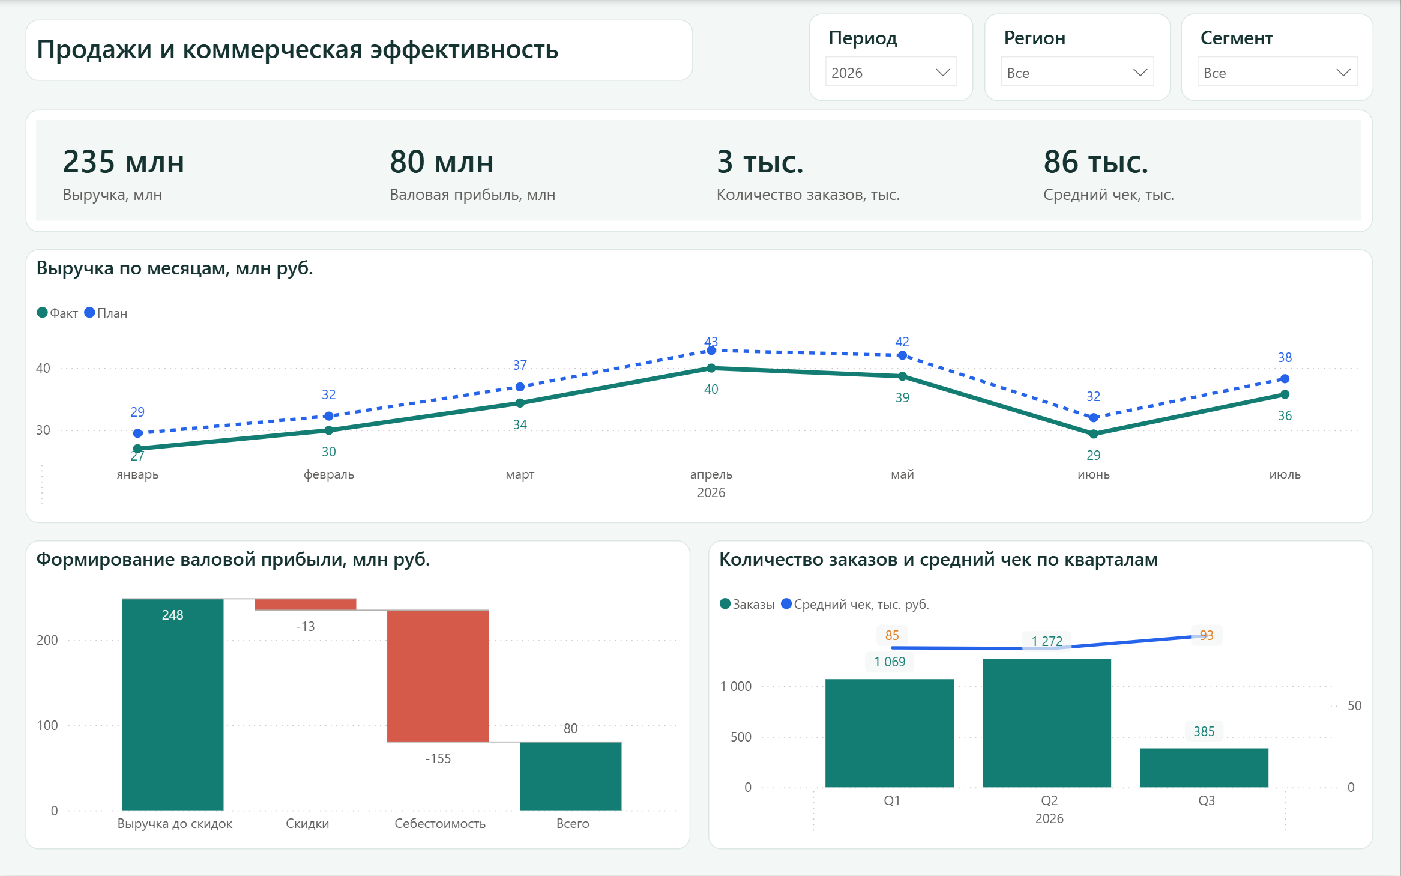Image resolution: width=1401 pixels, height=876 pixels.
Task: Click the Факт data point for июль
Action: coord(1285,394)
